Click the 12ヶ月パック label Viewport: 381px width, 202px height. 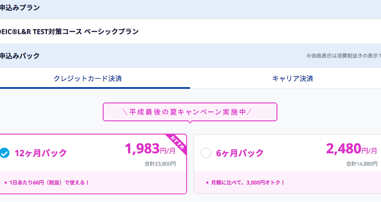tap(41, 153)
